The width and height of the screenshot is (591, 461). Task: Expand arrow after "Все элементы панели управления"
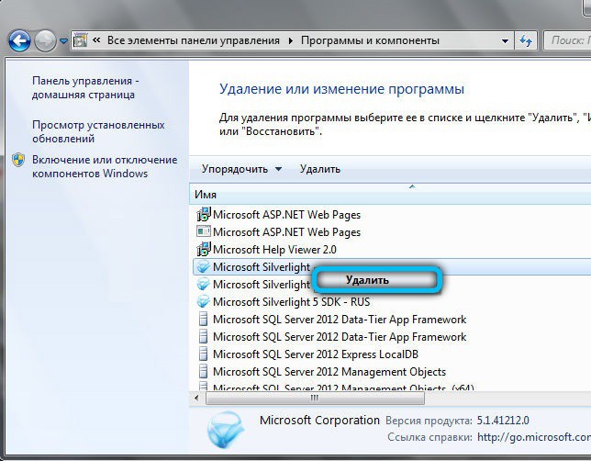[290, 40]
